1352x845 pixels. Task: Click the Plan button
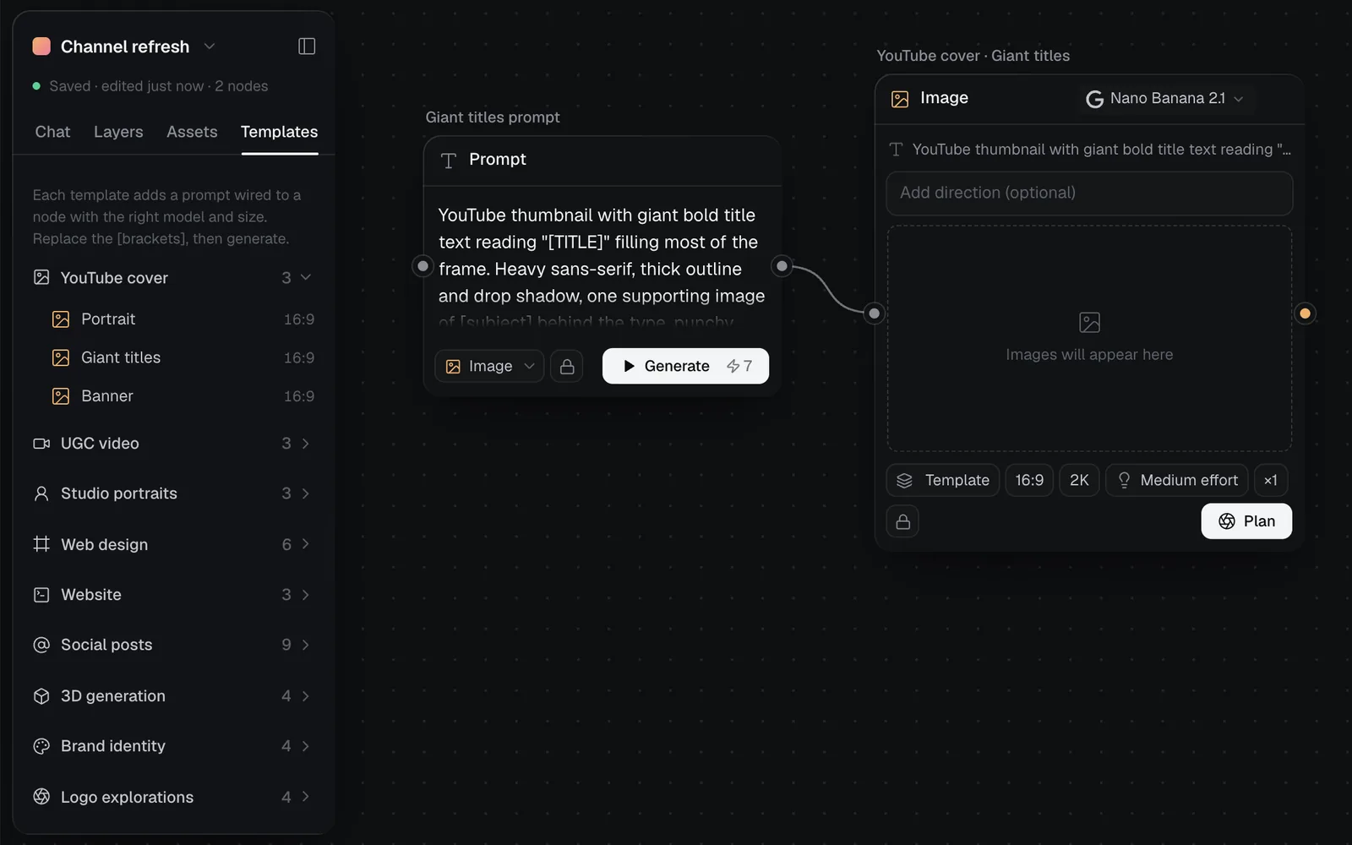(1246, 521)
